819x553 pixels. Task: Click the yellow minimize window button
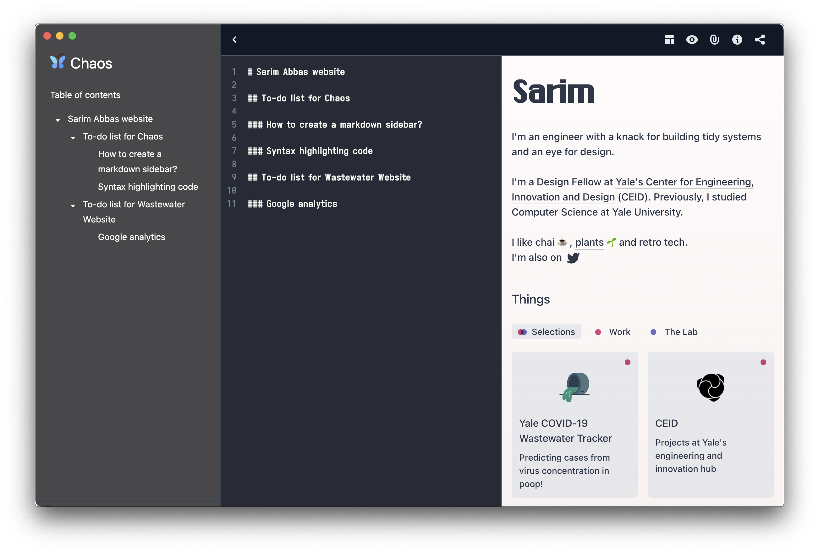pyautogui.click(x=60, y=36)
